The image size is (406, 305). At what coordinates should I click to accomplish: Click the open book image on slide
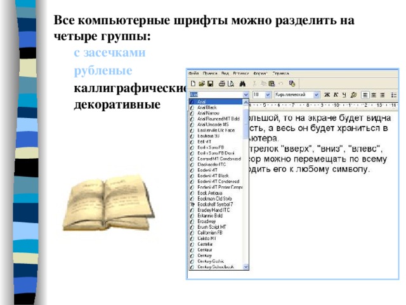pos(108,203)
